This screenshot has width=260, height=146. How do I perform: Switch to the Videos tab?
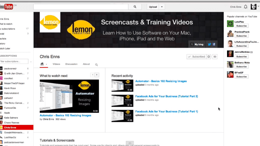coord(56,64)
